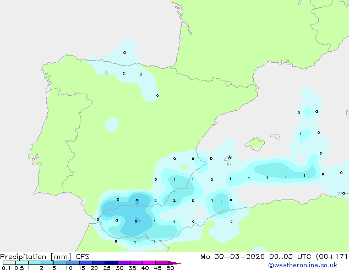The image size is (349, 270).
Task: Click the 'Mo 30-03-2026' date text
Action: click(x=232, y=257)
